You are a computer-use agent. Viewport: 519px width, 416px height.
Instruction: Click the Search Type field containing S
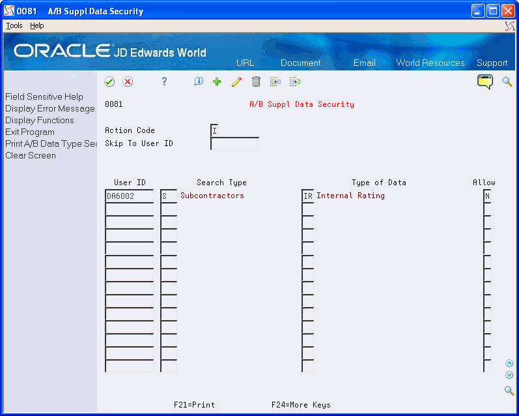coord(169,196)
